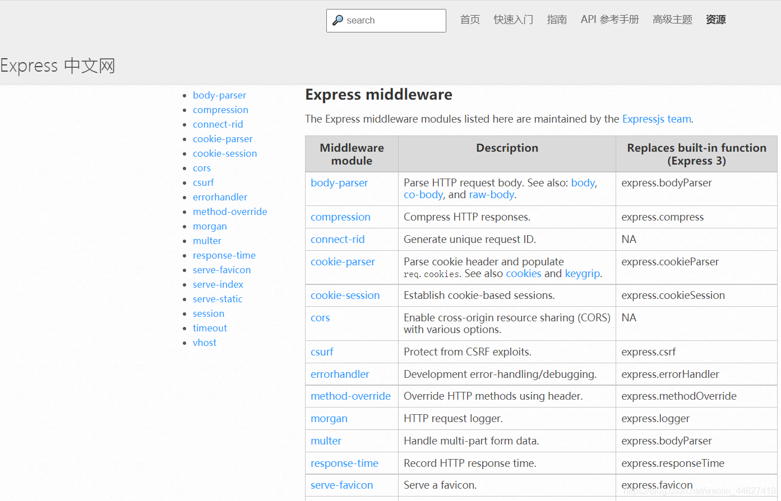Open the 首页 nav item

point(470,20)
